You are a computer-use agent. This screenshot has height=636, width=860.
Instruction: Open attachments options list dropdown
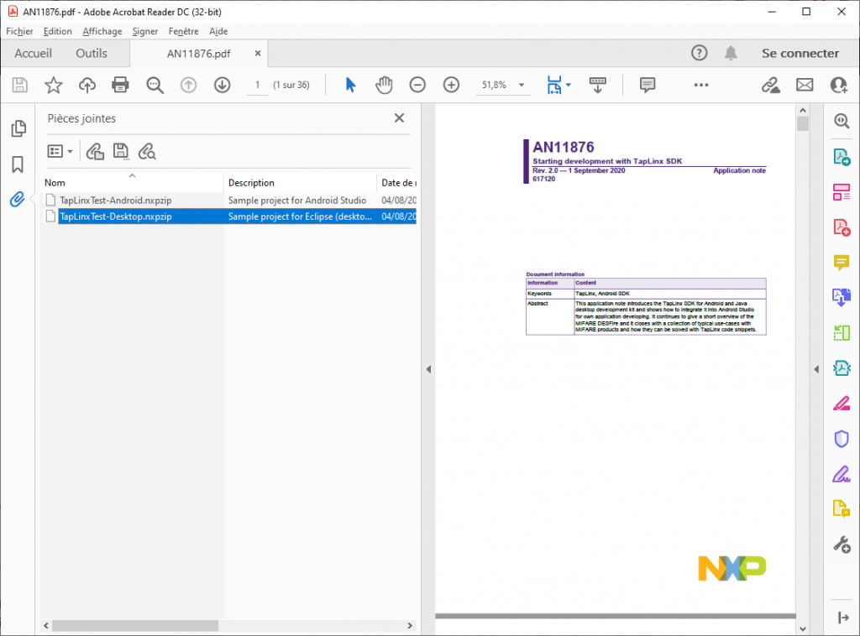60,151
